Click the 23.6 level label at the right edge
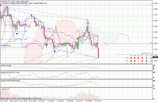Image resolution: width=158 pixels, height=102 pixels. 151,43
